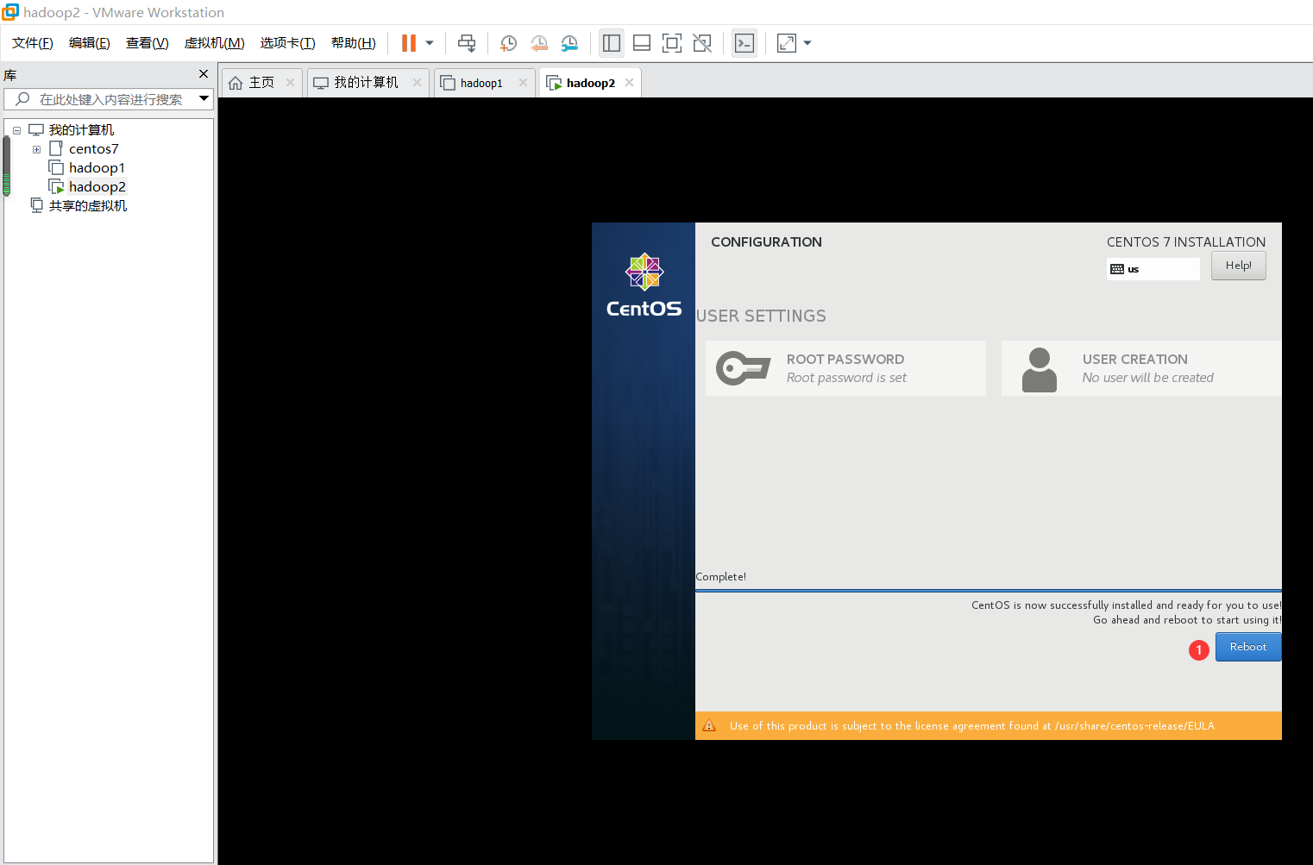The width and height of the screenshot is (1313, 865).
Task: Select centos7 in the library tree
Action: [x=93, y=149]
